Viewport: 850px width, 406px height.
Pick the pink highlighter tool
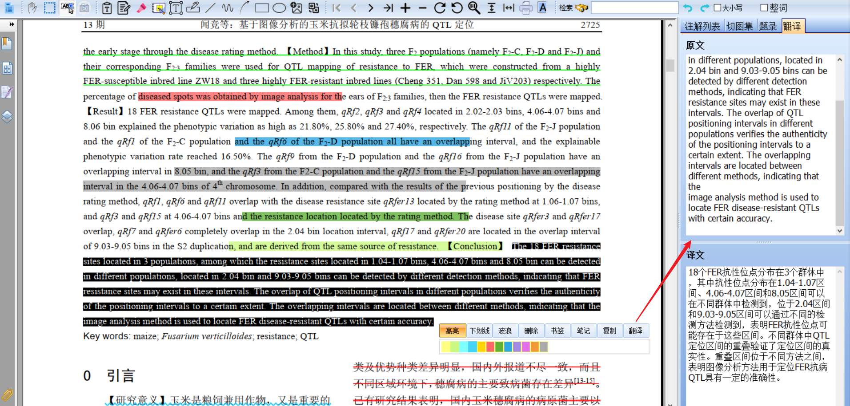click(141, 8)
